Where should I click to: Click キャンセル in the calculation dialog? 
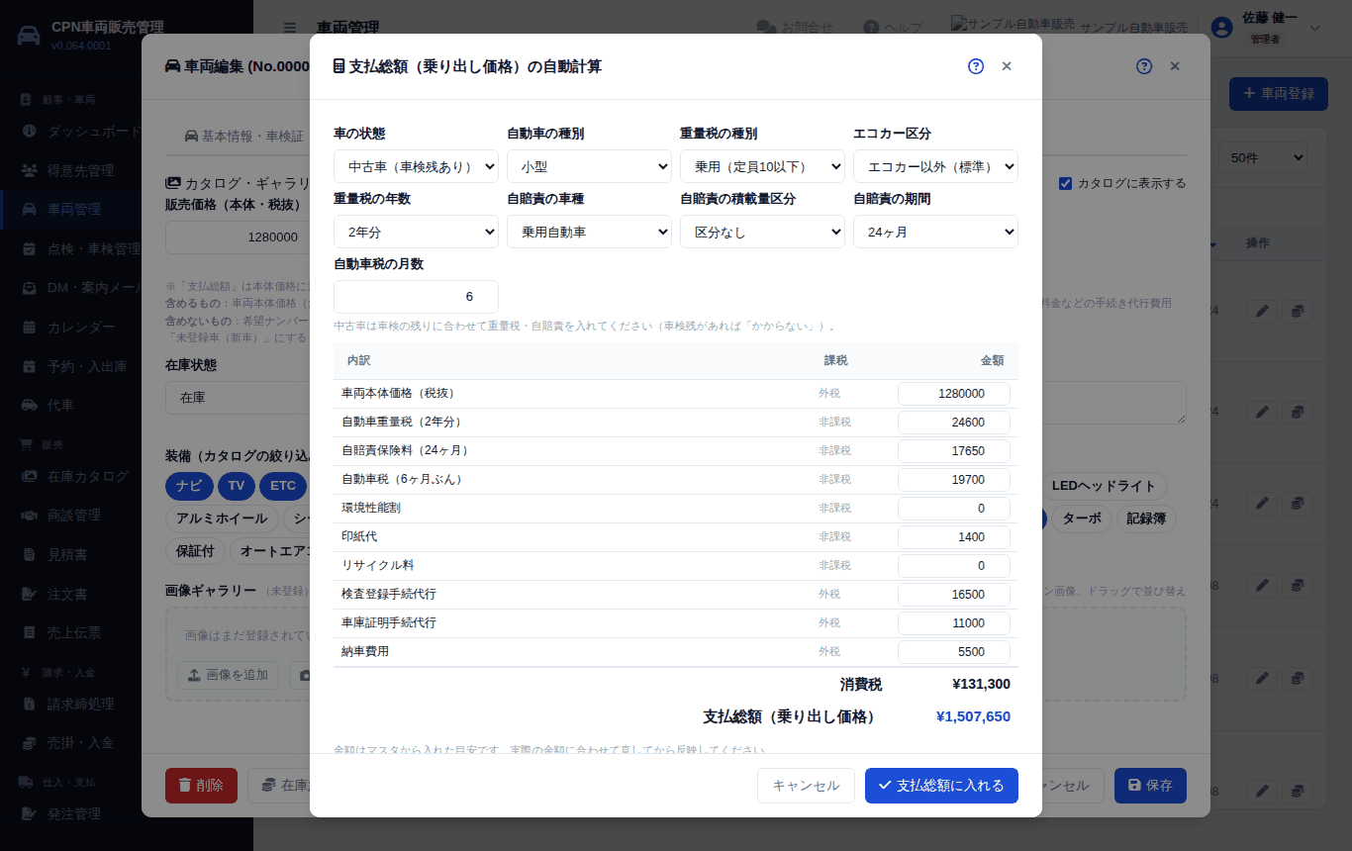(806, 786)
